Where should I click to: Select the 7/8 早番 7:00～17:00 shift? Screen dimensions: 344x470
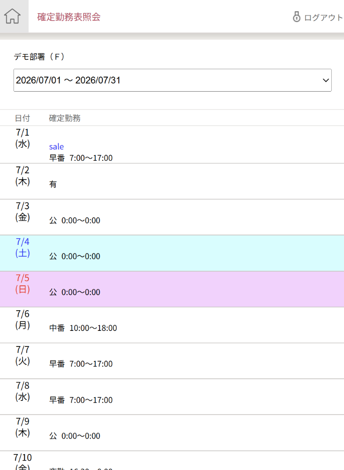pos(81,400)
